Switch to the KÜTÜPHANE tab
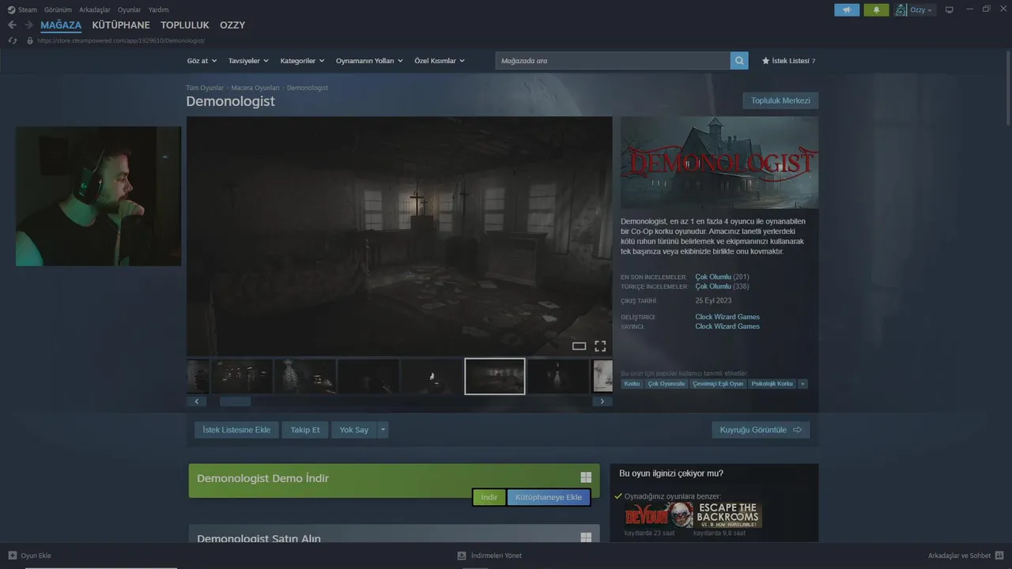This screenshot has width=1012, height=569. pyautogui.click(x=121, y=25)
